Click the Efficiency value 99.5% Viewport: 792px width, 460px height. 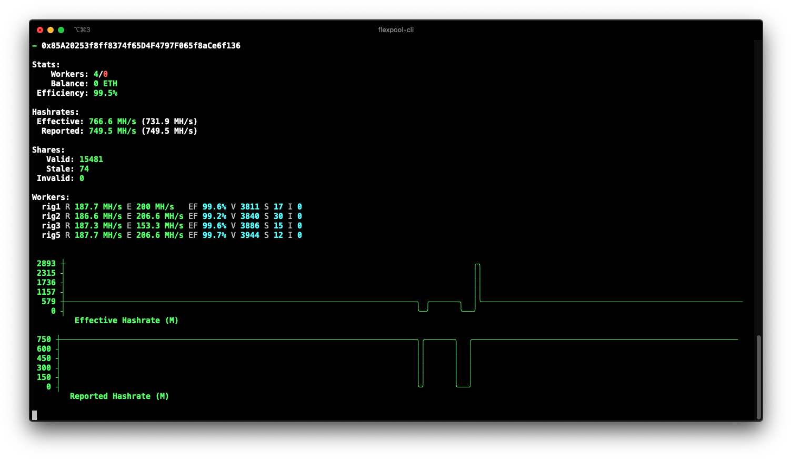pyautogui.click(x=105, y=93)
